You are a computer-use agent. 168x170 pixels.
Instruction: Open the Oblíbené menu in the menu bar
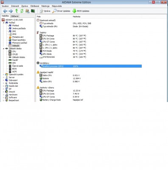point(35,6)
